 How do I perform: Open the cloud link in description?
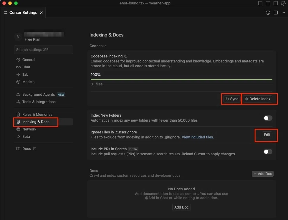117,66
